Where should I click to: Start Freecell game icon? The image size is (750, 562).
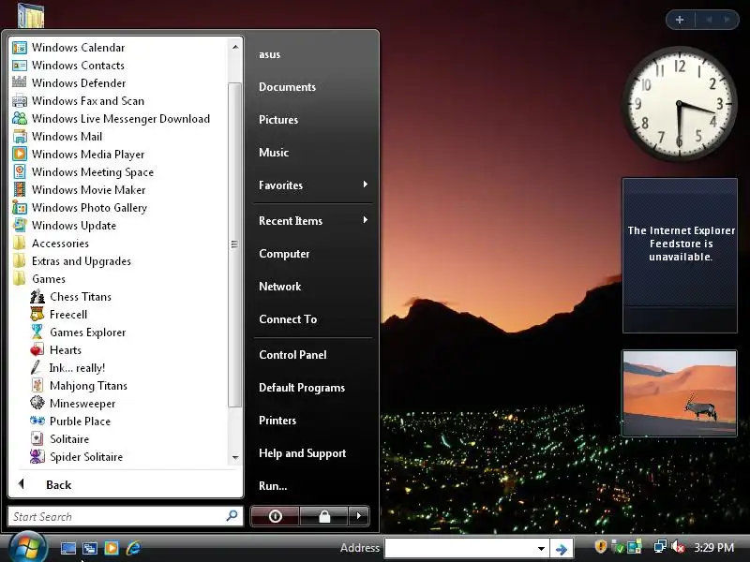coord(37,314)
